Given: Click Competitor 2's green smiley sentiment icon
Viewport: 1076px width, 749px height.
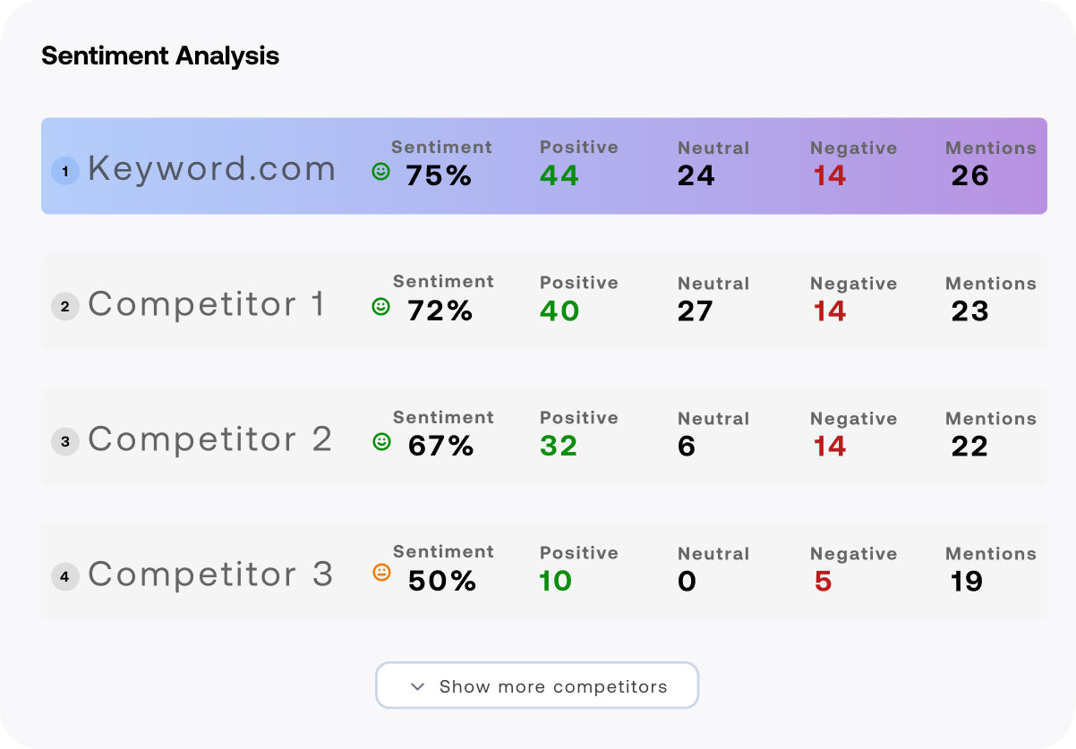Looking at the screenshot, I should click(x=381, y=441).
